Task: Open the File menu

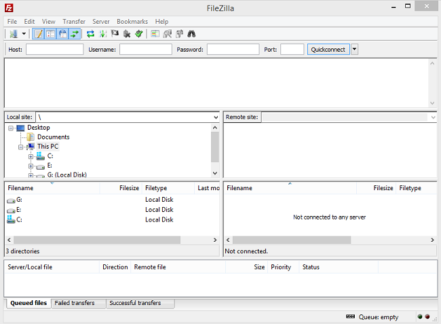Action: click(x=12, y=22)
